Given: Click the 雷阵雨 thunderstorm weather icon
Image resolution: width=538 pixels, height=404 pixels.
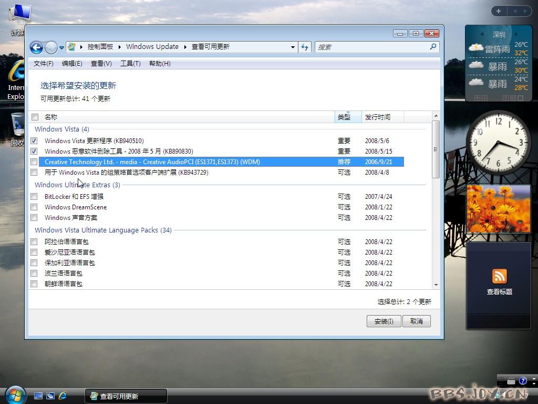Looking at the screenshot, I should pos(476,48).
